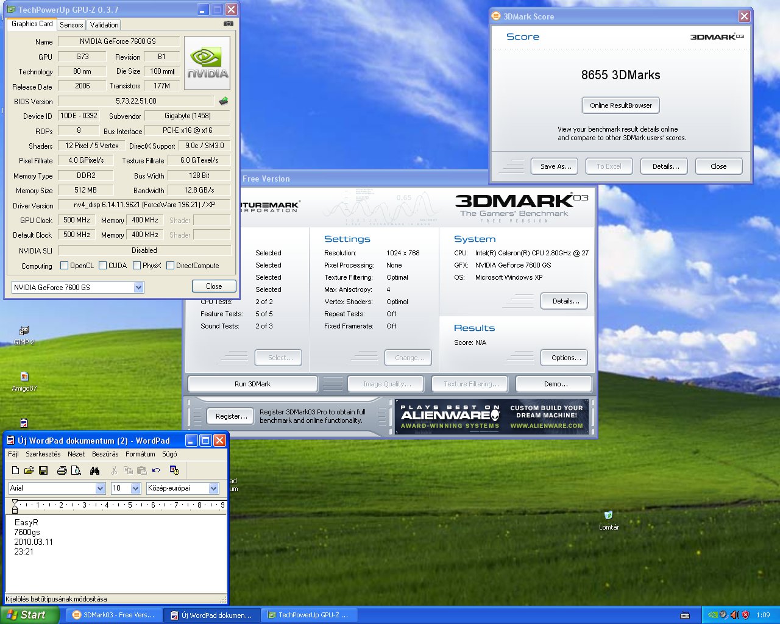The width and height of the screenshot is (780, 624).
Task: Click the NVIDIA logo in GPU-Z
Action: [x=207, y=63]
